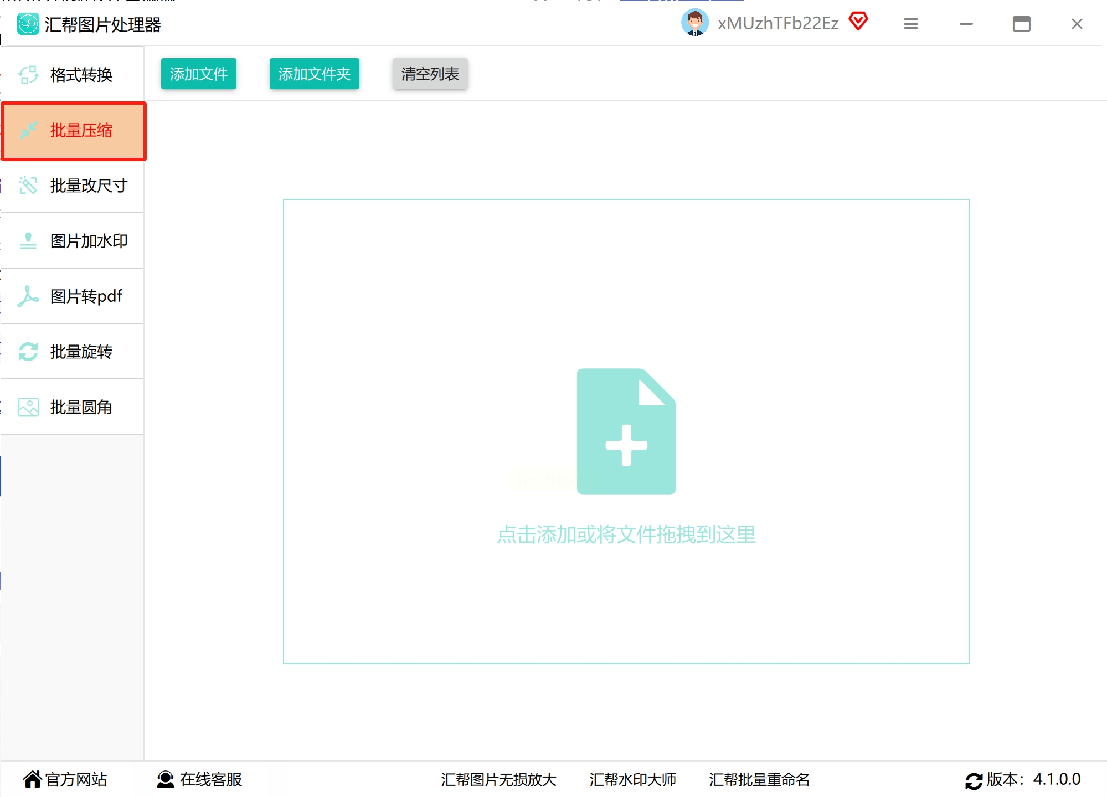Click the 汇帮图片处理器 app logo
This screenshot has width=1107, height=797.
pos(28,24)
